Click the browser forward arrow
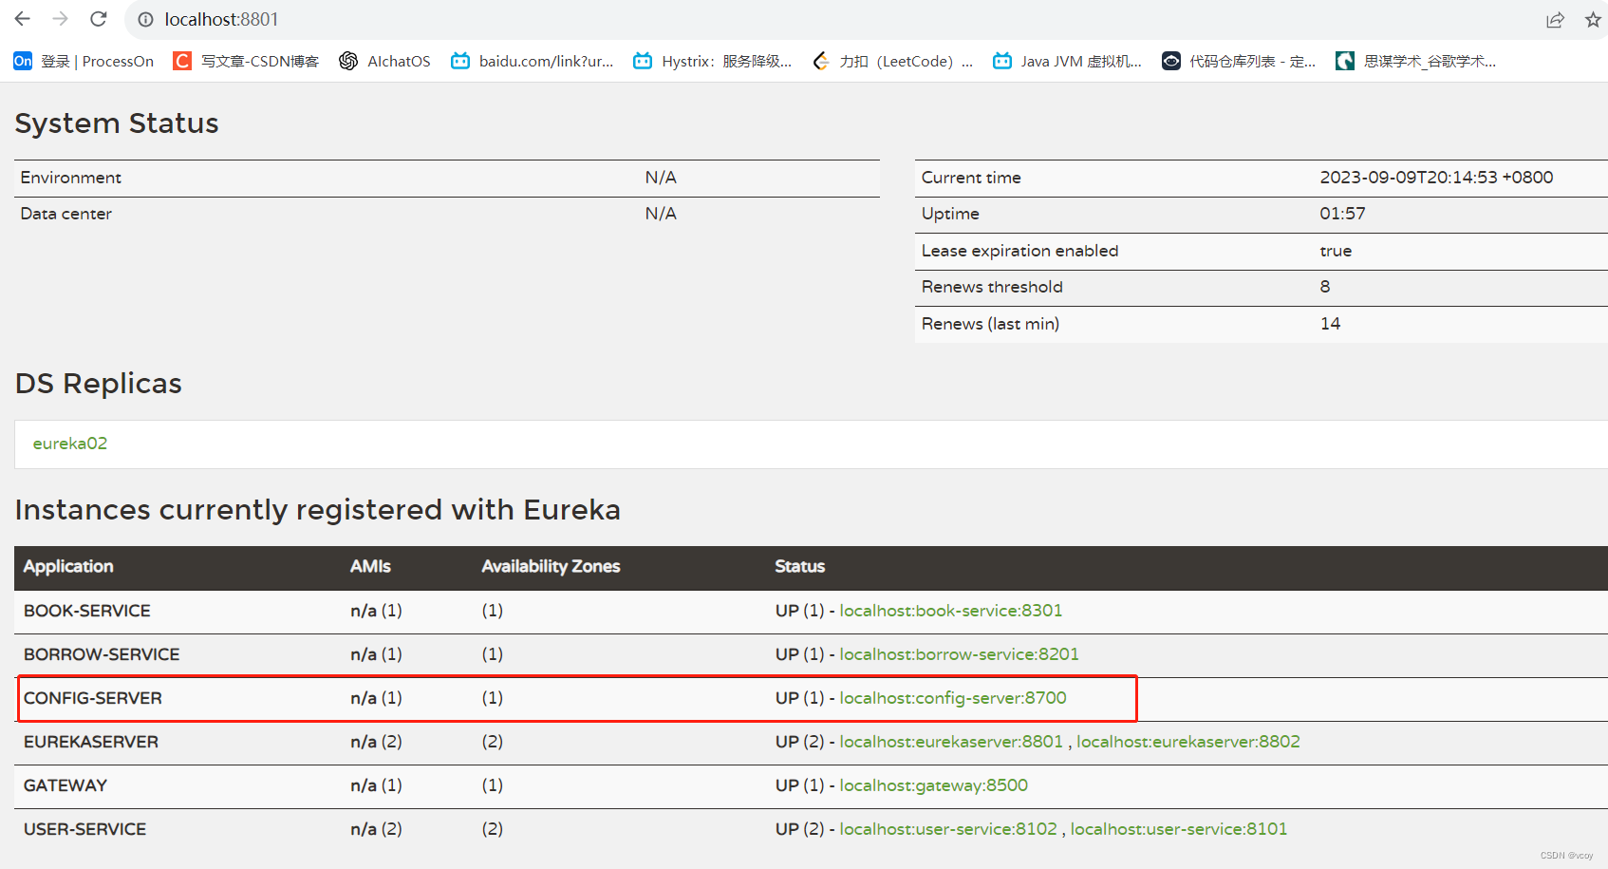The height and width of the screenshot is (869, 1608). 61,19
